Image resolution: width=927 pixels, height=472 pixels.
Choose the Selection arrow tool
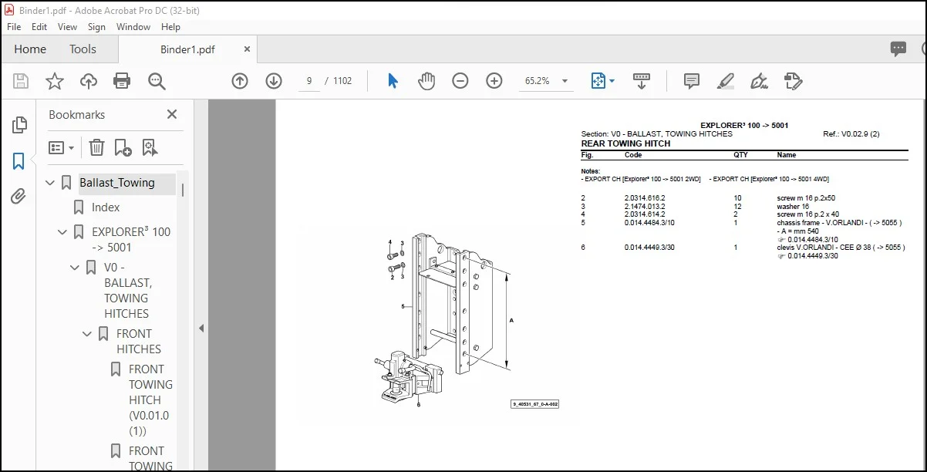click(393, 81)
